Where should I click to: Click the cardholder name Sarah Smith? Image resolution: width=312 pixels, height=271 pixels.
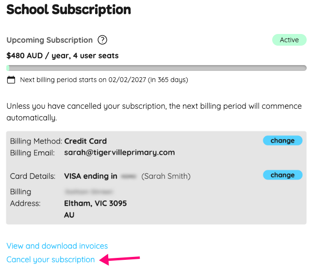click(x=166, y=176)
